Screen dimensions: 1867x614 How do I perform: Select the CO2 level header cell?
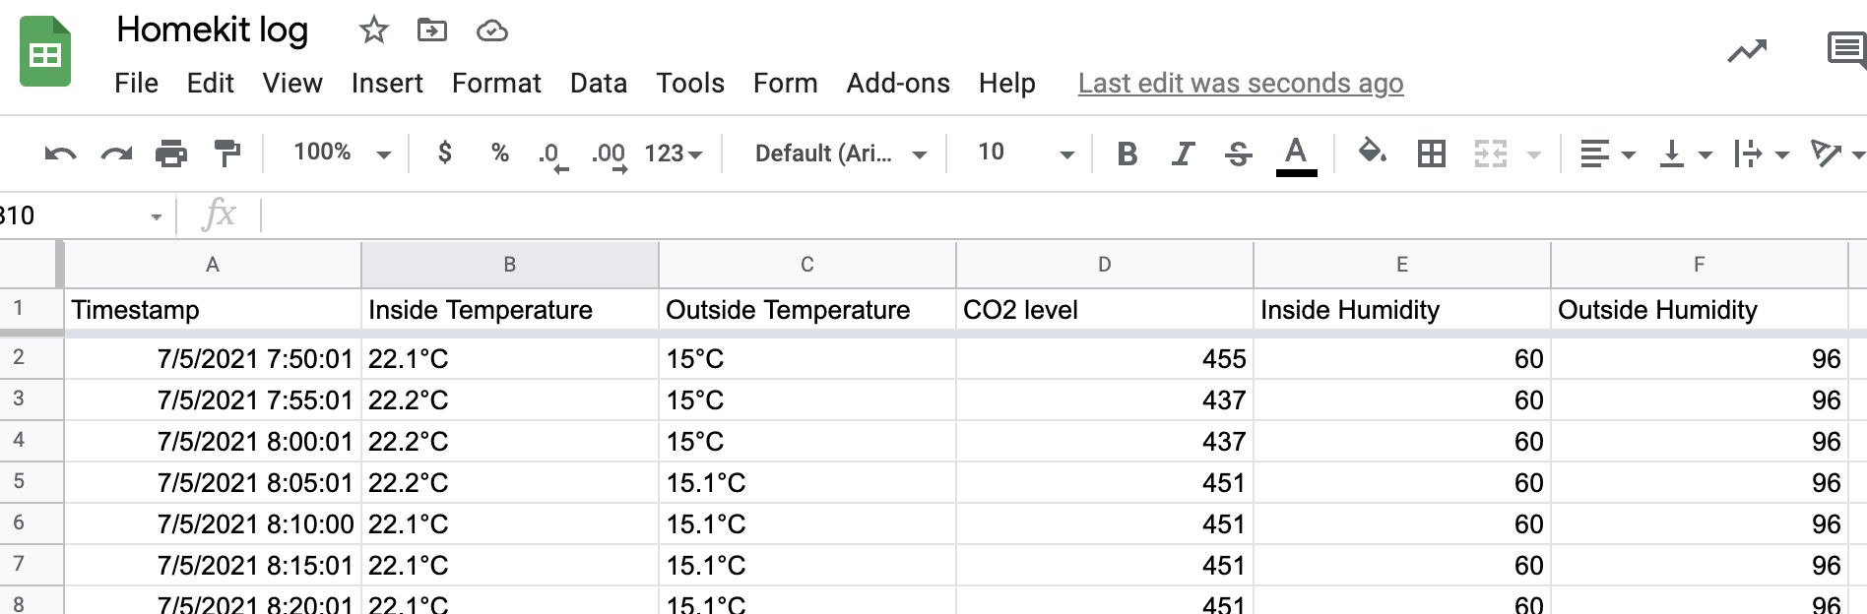click(1103, 310)
